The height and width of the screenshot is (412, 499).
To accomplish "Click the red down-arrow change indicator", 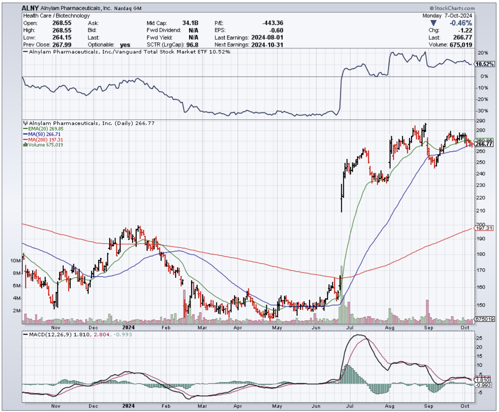I will [x=433, y=23].
